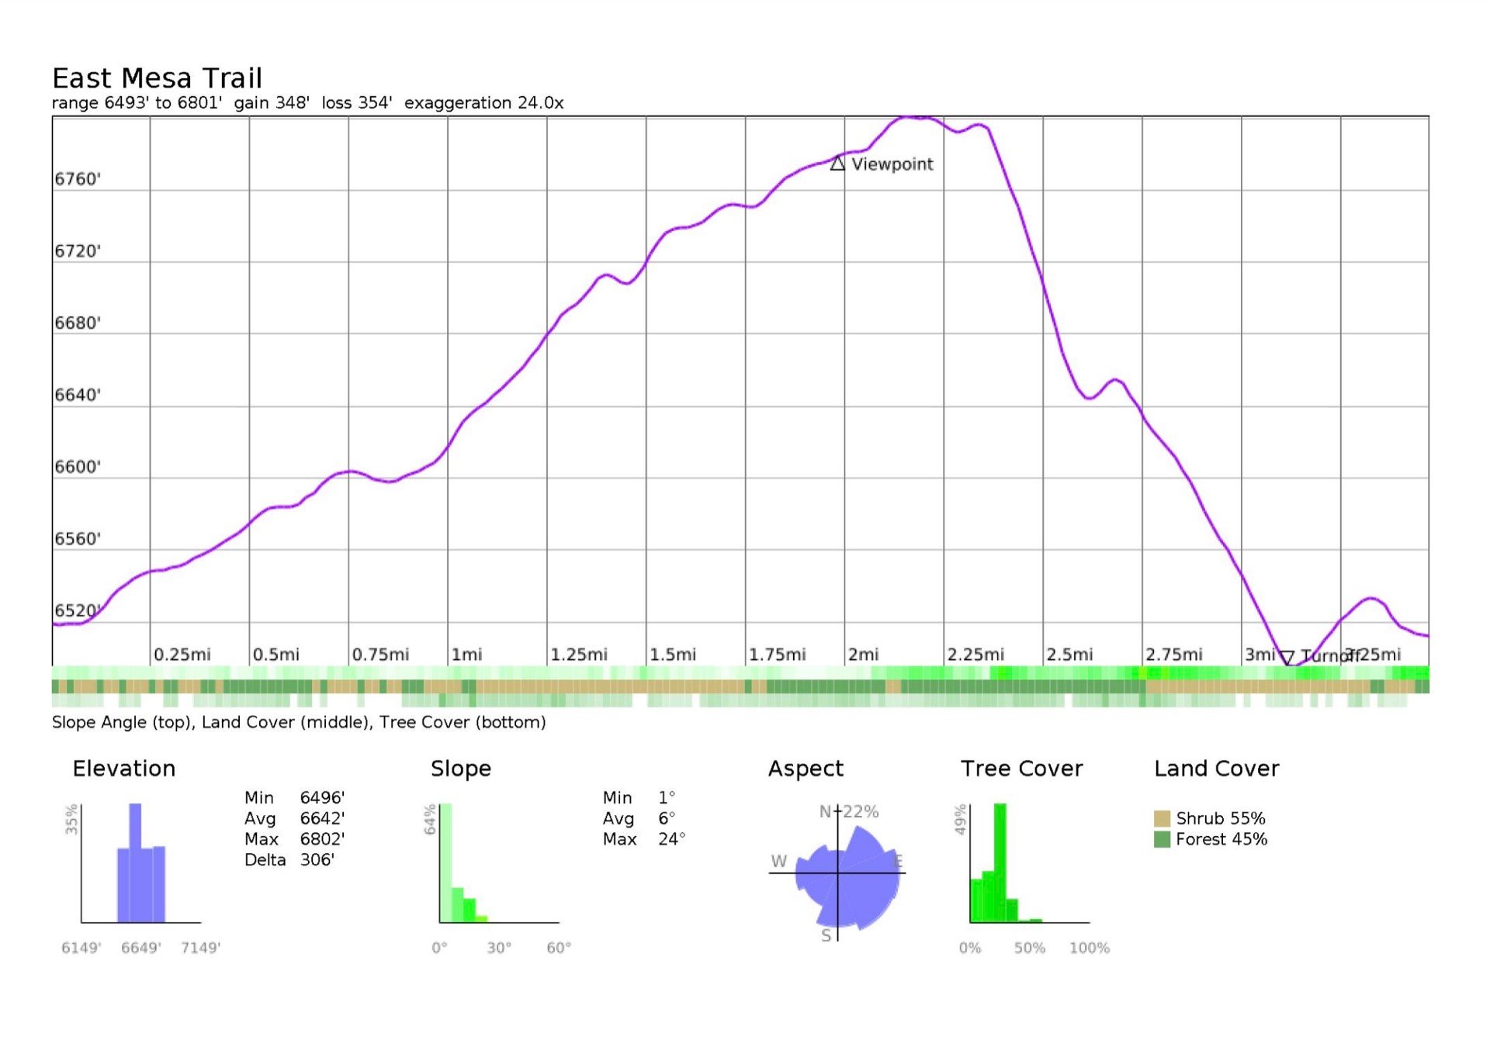
Task: Click the 2.75mi distance label
Action: 1174,655
